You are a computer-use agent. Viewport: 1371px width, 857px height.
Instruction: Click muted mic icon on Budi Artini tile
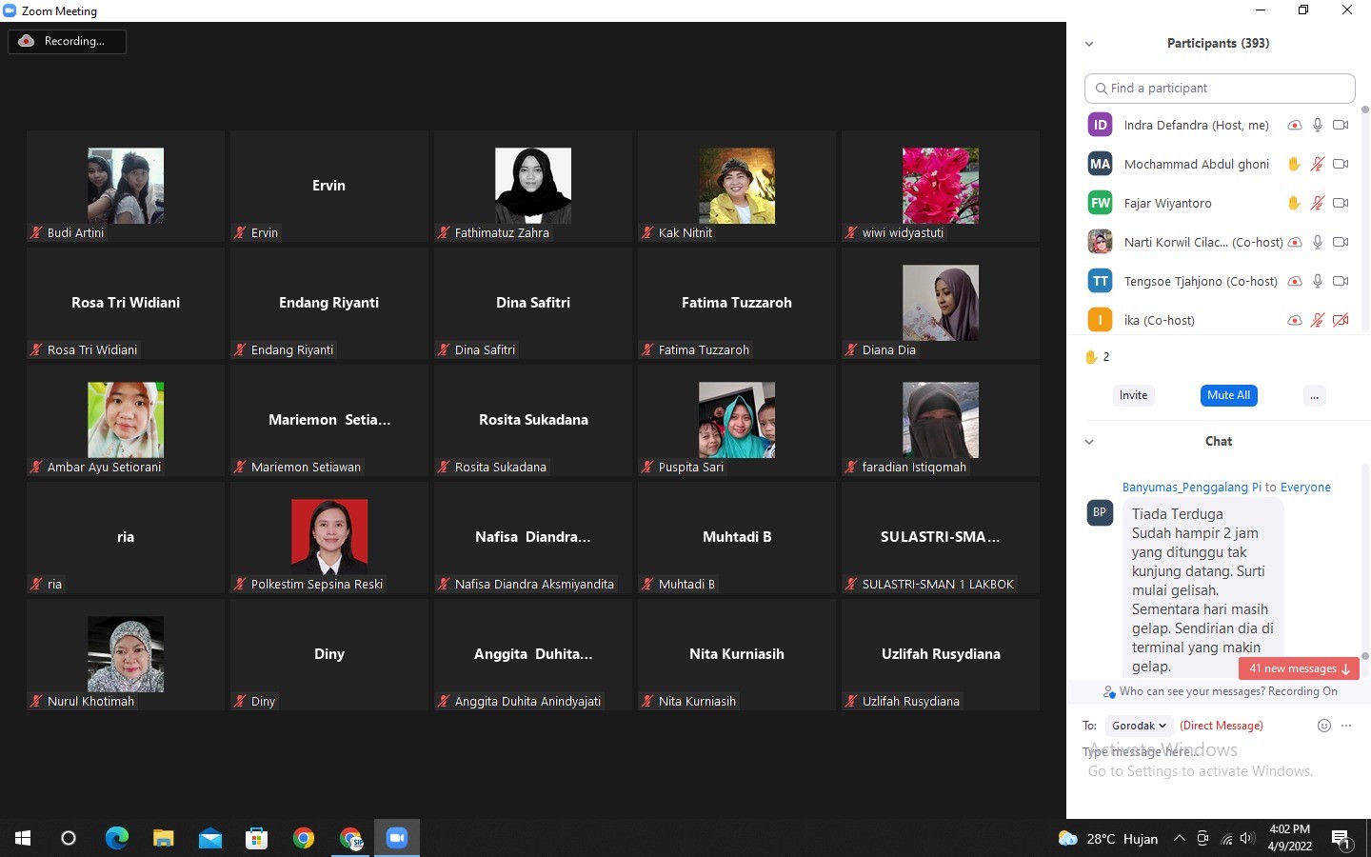[x=36, y=232]
